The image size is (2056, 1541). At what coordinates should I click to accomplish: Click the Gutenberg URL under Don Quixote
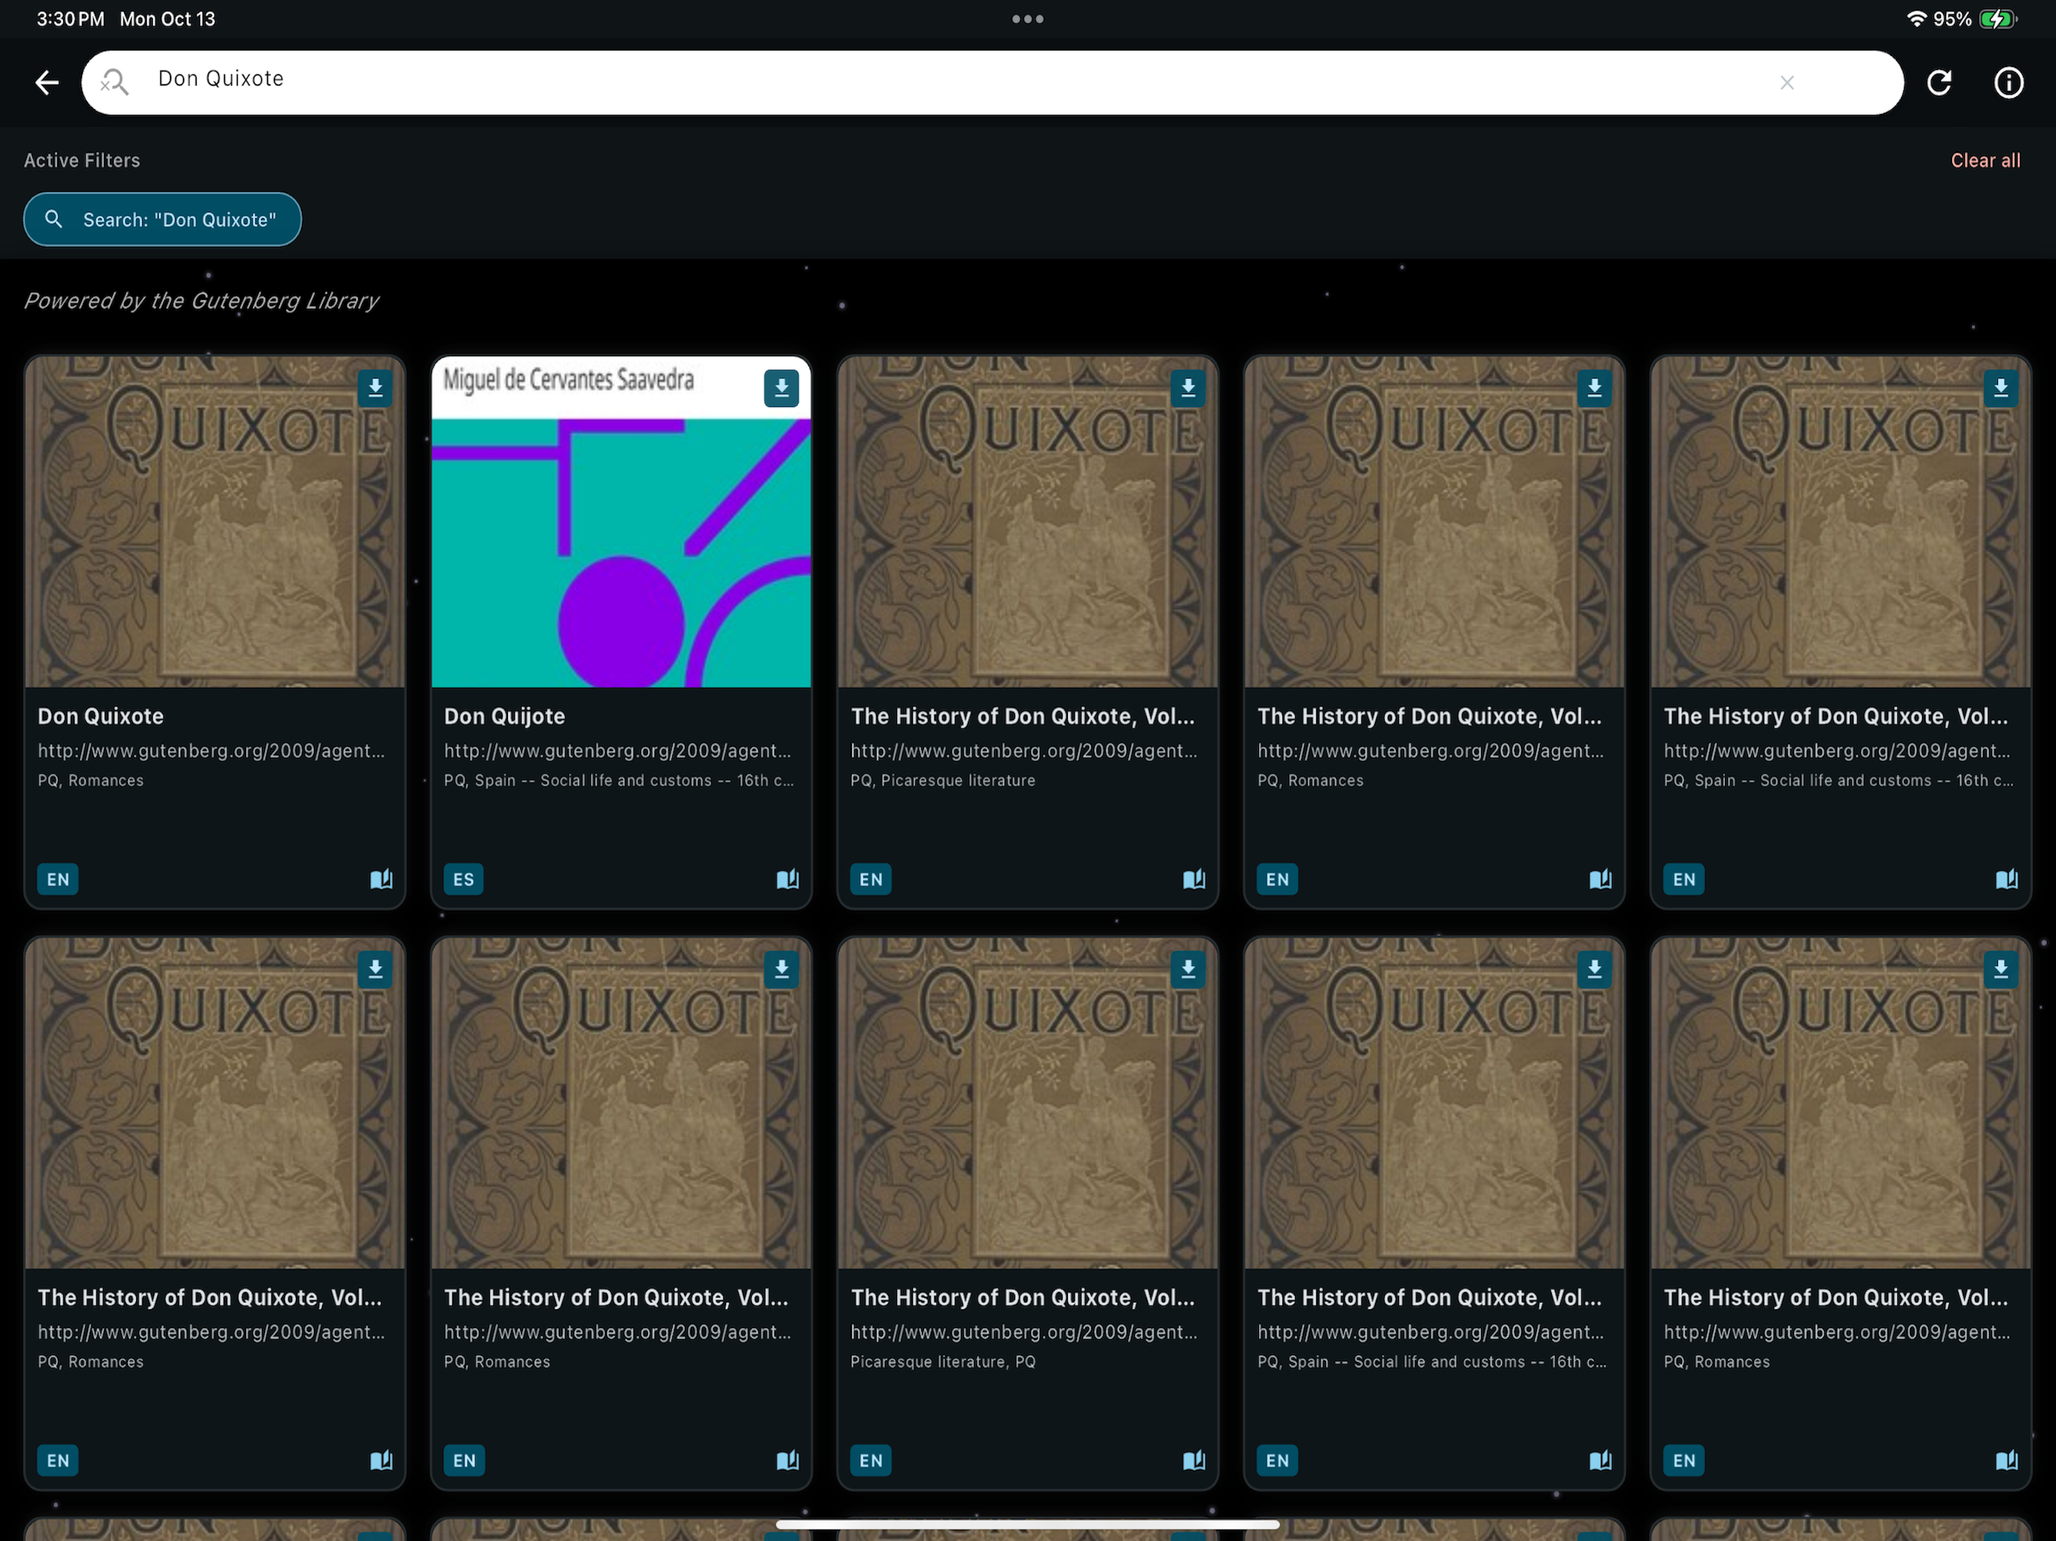[211, 751]
